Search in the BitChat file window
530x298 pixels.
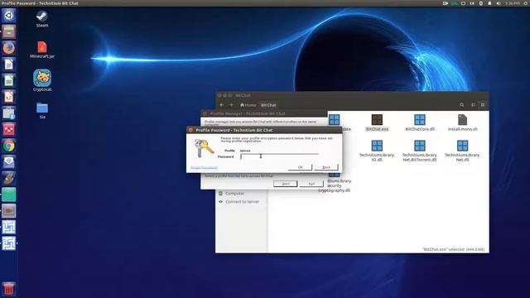tap(462, 105)
